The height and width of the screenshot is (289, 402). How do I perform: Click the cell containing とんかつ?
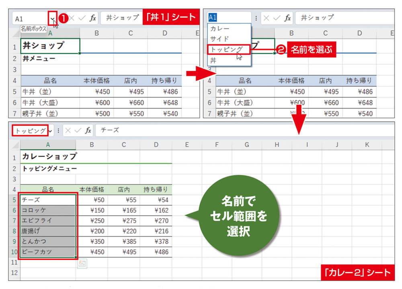click(x=47, y=242)
